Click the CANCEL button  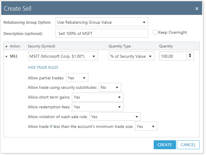click(188, 145)
